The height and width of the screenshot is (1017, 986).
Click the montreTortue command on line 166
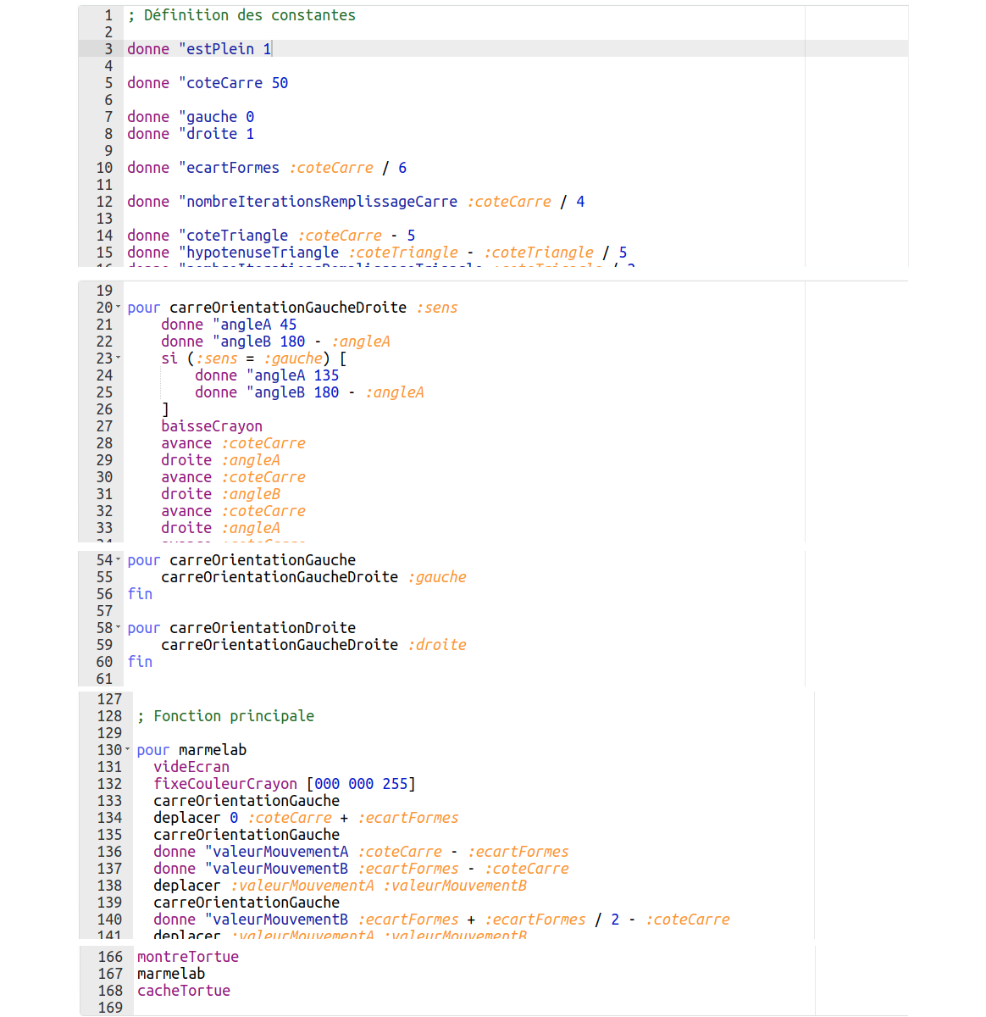click(188, 957)
